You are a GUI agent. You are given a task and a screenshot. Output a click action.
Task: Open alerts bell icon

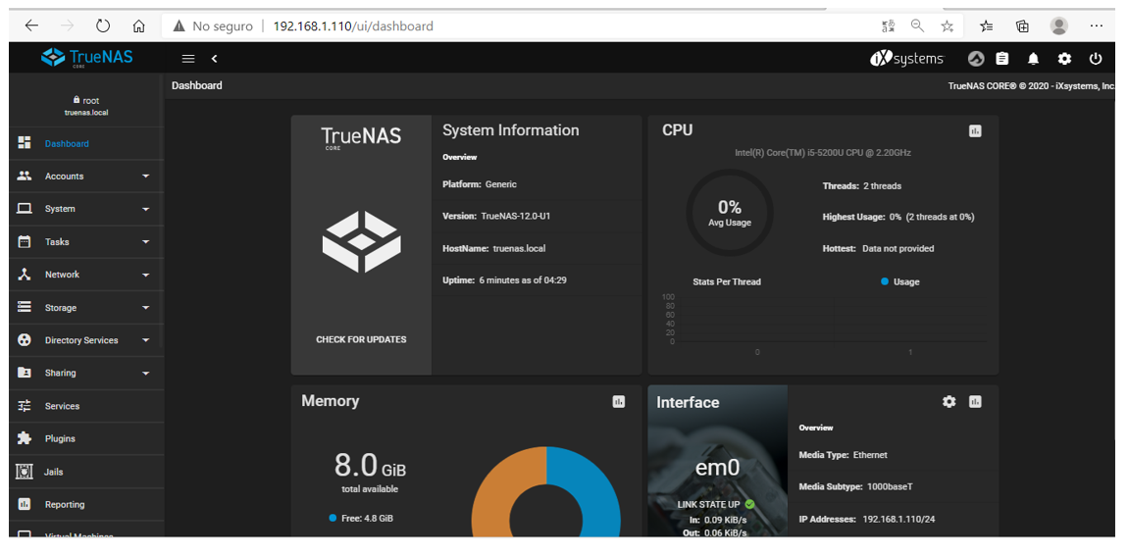1033,59
